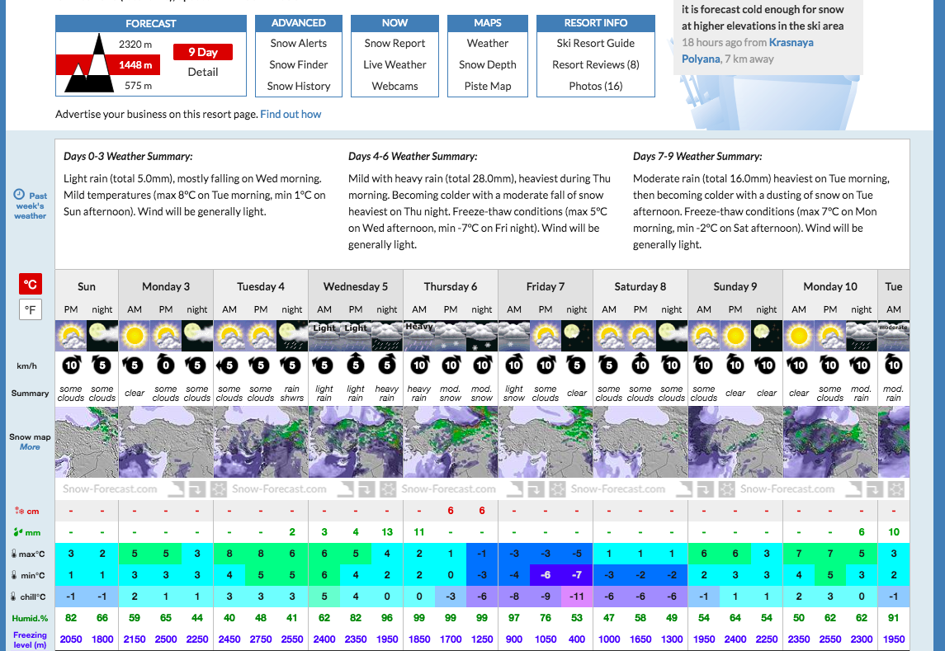The width and height of the screenshot is (945, 651).
Task: Click the mountain elevation graphic in Forecast box
Action: click(90, 64)
